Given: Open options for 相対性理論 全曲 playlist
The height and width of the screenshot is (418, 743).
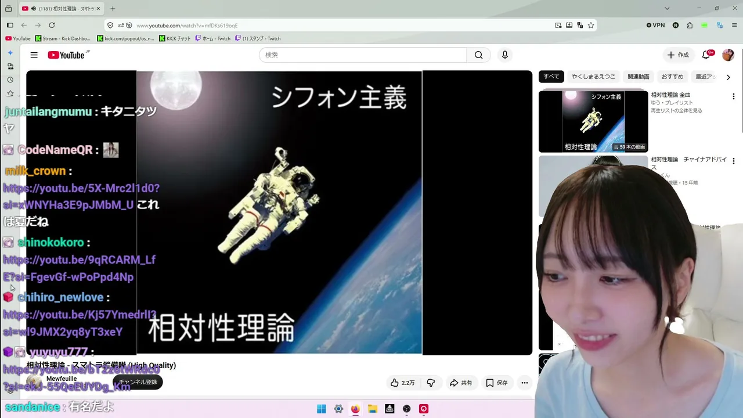Looking at the screenshot, I should 733,96.
